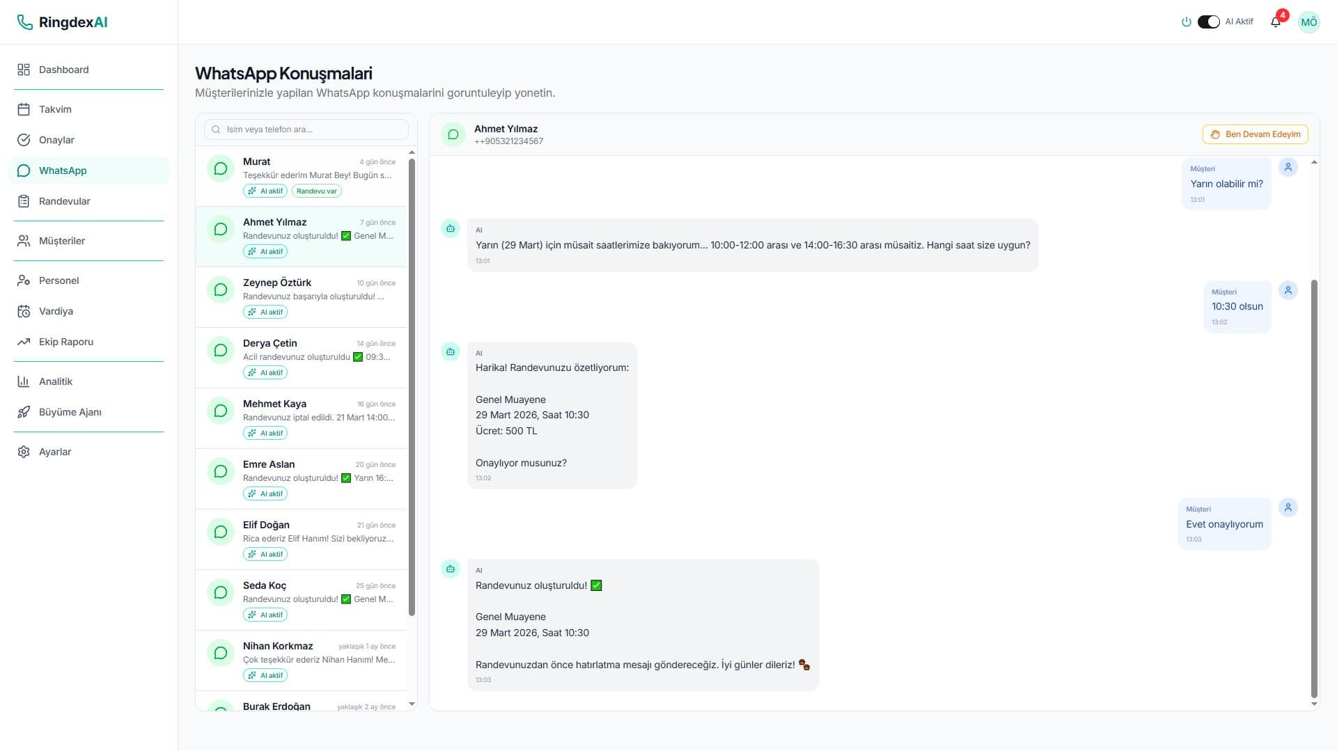
Task: Open the Vardiya shift calendar icon
Action: (x=24, y=311)
